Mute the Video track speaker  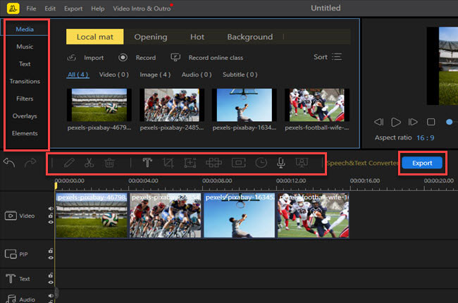(x=51, y=209)
